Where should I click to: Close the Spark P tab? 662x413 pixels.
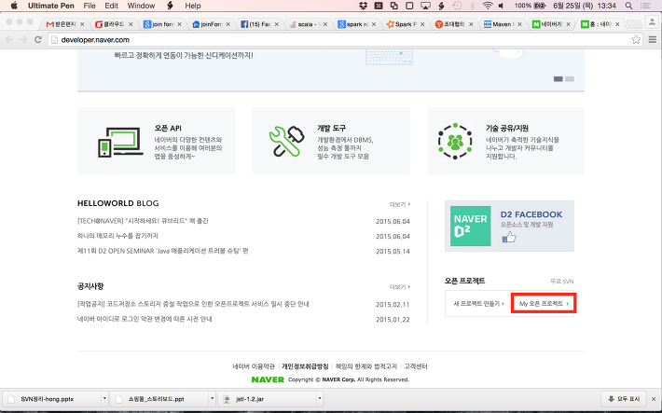pyautogui.click(x=422, y=24)
